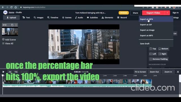Skip forward with the +5s button
181x102 pixels.
(x=16, y=72)
